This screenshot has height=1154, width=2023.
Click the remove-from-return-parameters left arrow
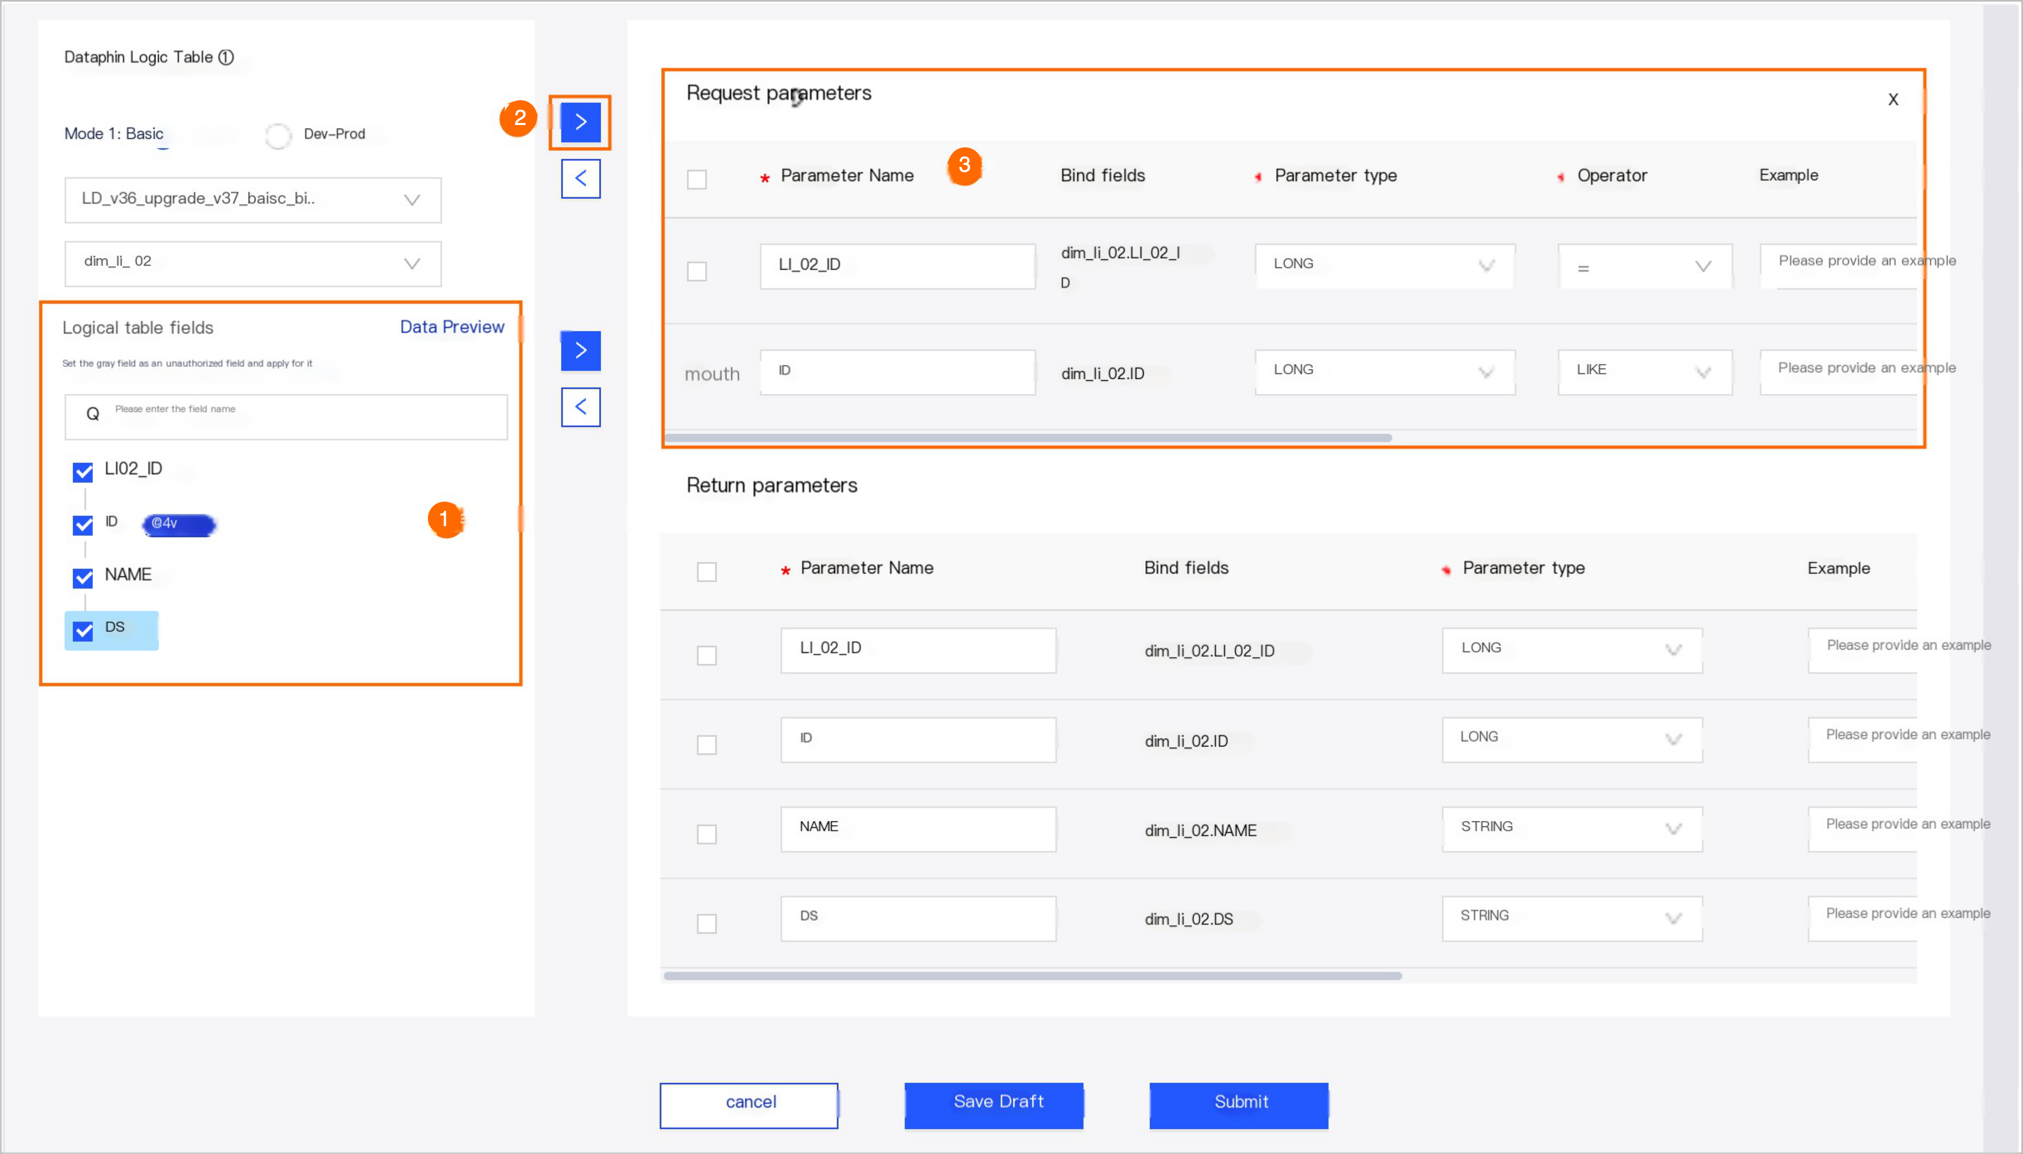(x=580, y=407)
